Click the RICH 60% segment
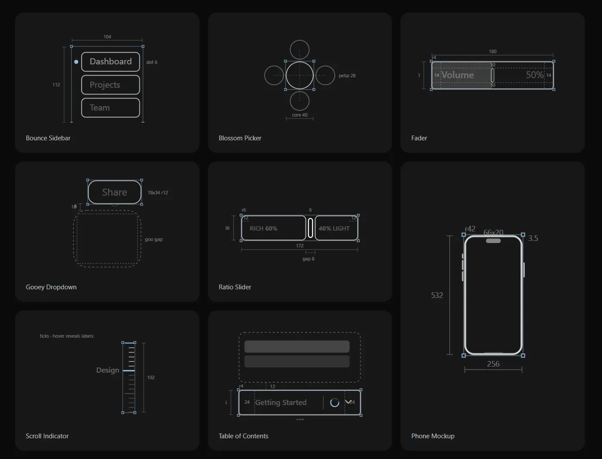The image size is (602, 459). coord(274,228)
